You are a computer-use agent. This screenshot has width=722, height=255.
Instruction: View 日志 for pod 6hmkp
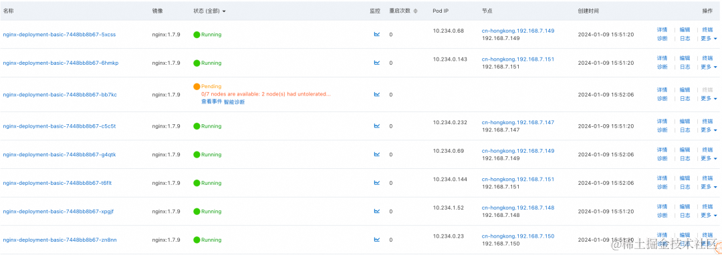685,67
